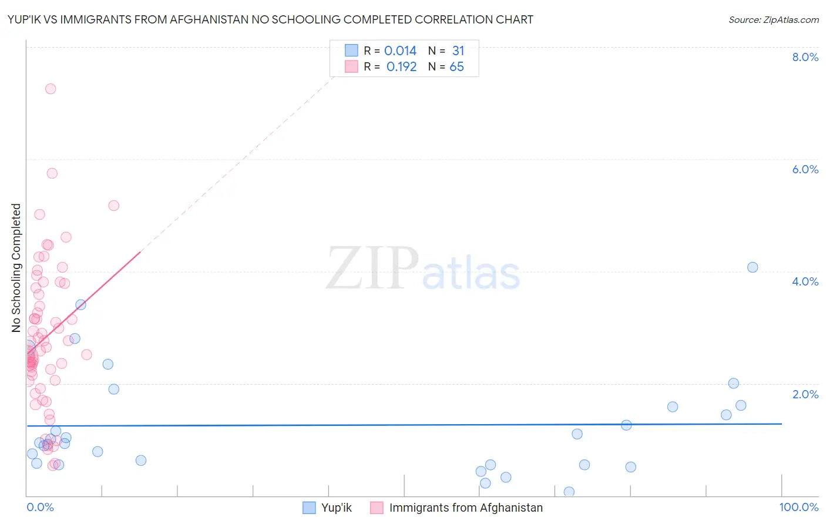This screenshot has width=826, height=524.
Task: Click the chart title text
Action: [270, 19]
